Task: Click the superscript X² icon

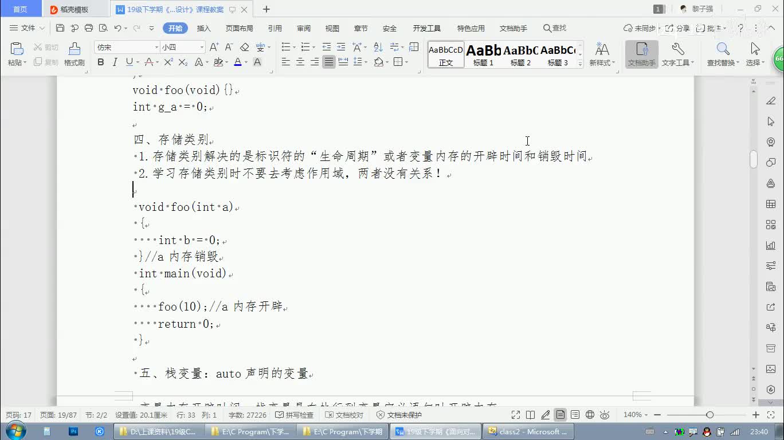Action: (168, 62)
